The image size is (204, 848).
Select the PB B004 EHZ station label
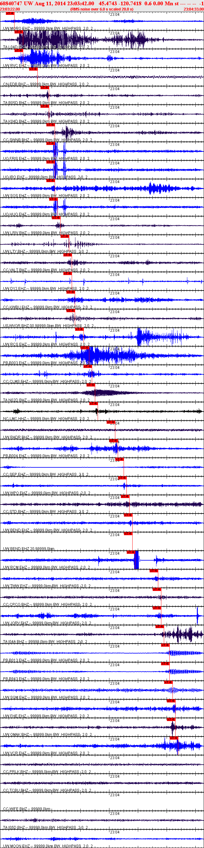46,456
